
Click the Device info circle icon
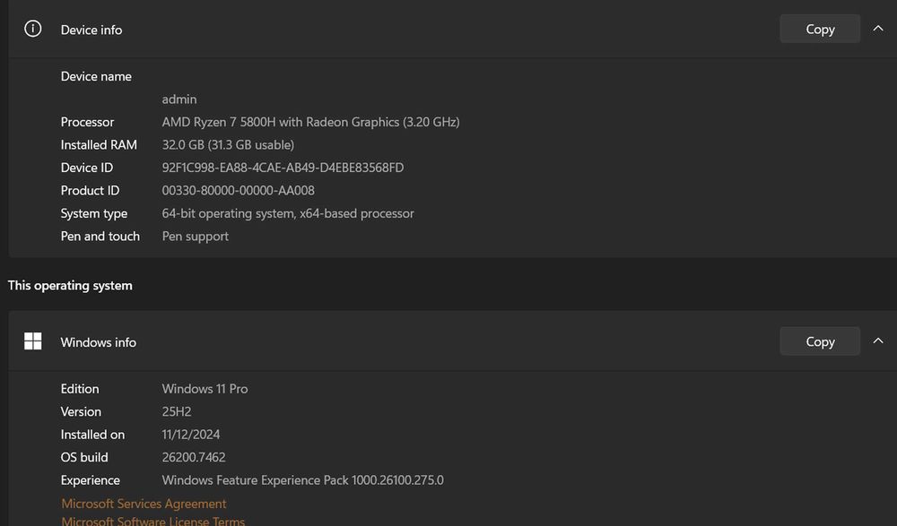coord(33,29)
